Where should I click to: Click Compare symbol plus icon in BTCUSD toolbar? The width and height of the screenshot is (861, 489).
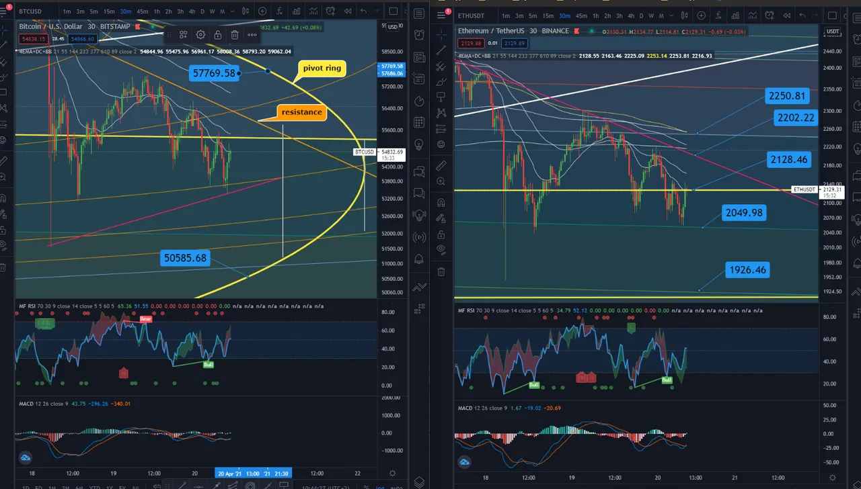coord(262,11)
